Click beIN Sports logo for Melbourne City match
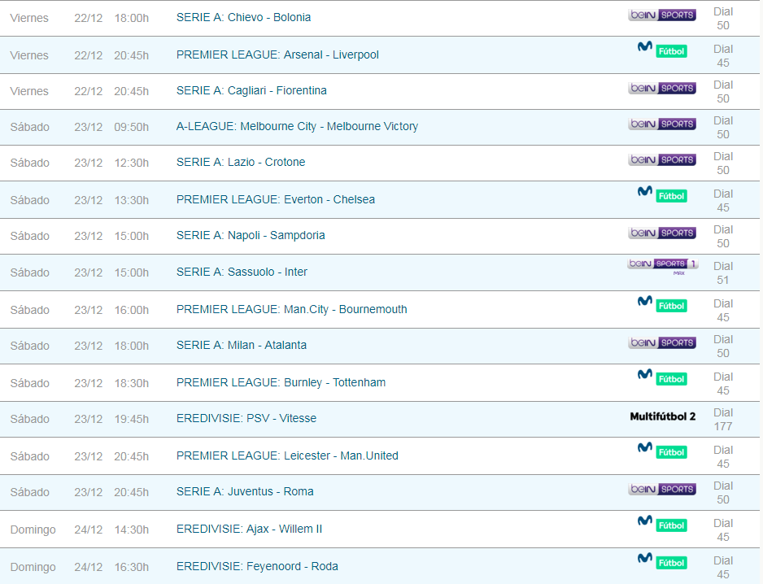Screen dimensions: 763x584 (x=662, y=124)
